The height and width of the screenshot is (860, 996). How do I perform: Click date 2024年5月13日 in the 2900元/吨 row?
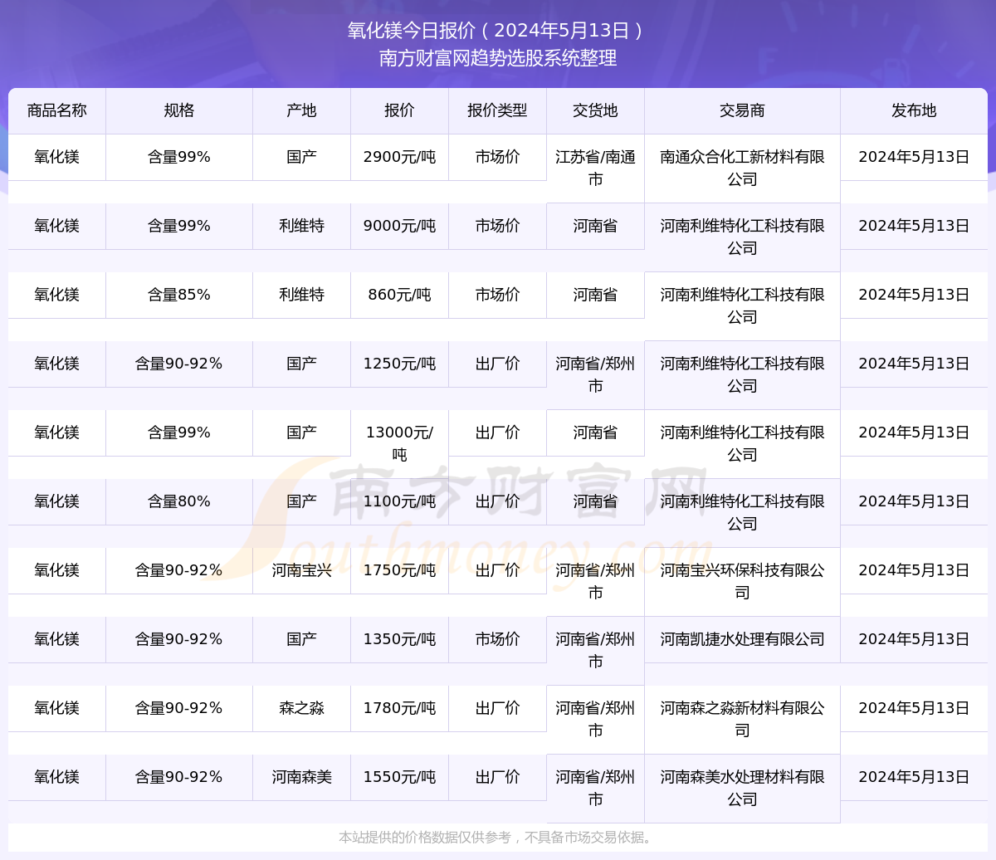click(914, 157)
